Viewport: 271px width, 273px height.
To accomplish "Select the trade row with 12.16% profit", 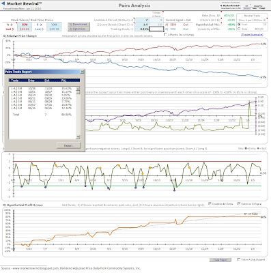I will (42, 108).
